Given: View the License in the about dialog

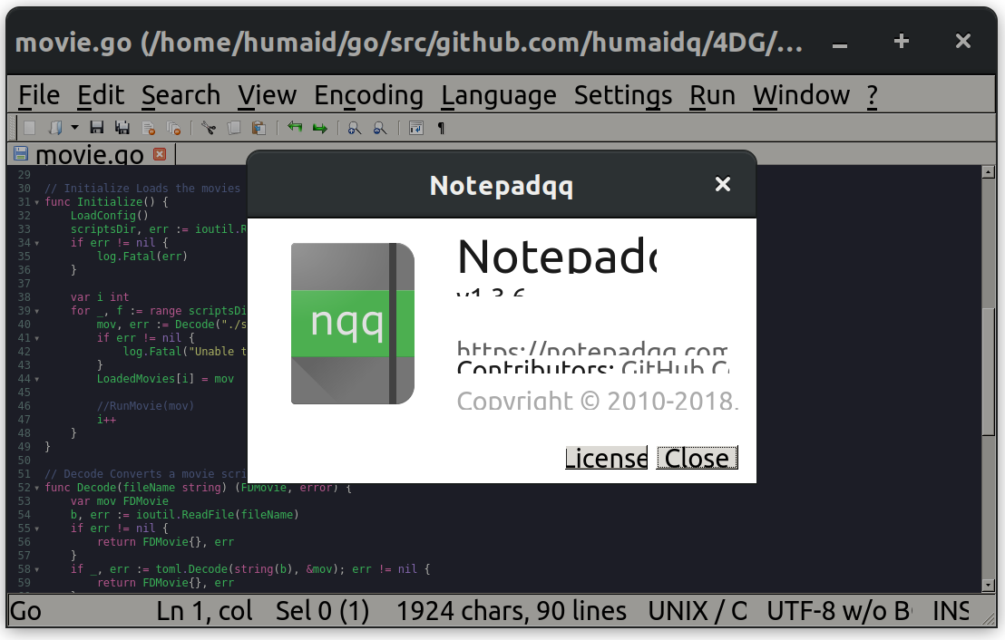Looking at the screenshot, I should click(x=606, y=458).
